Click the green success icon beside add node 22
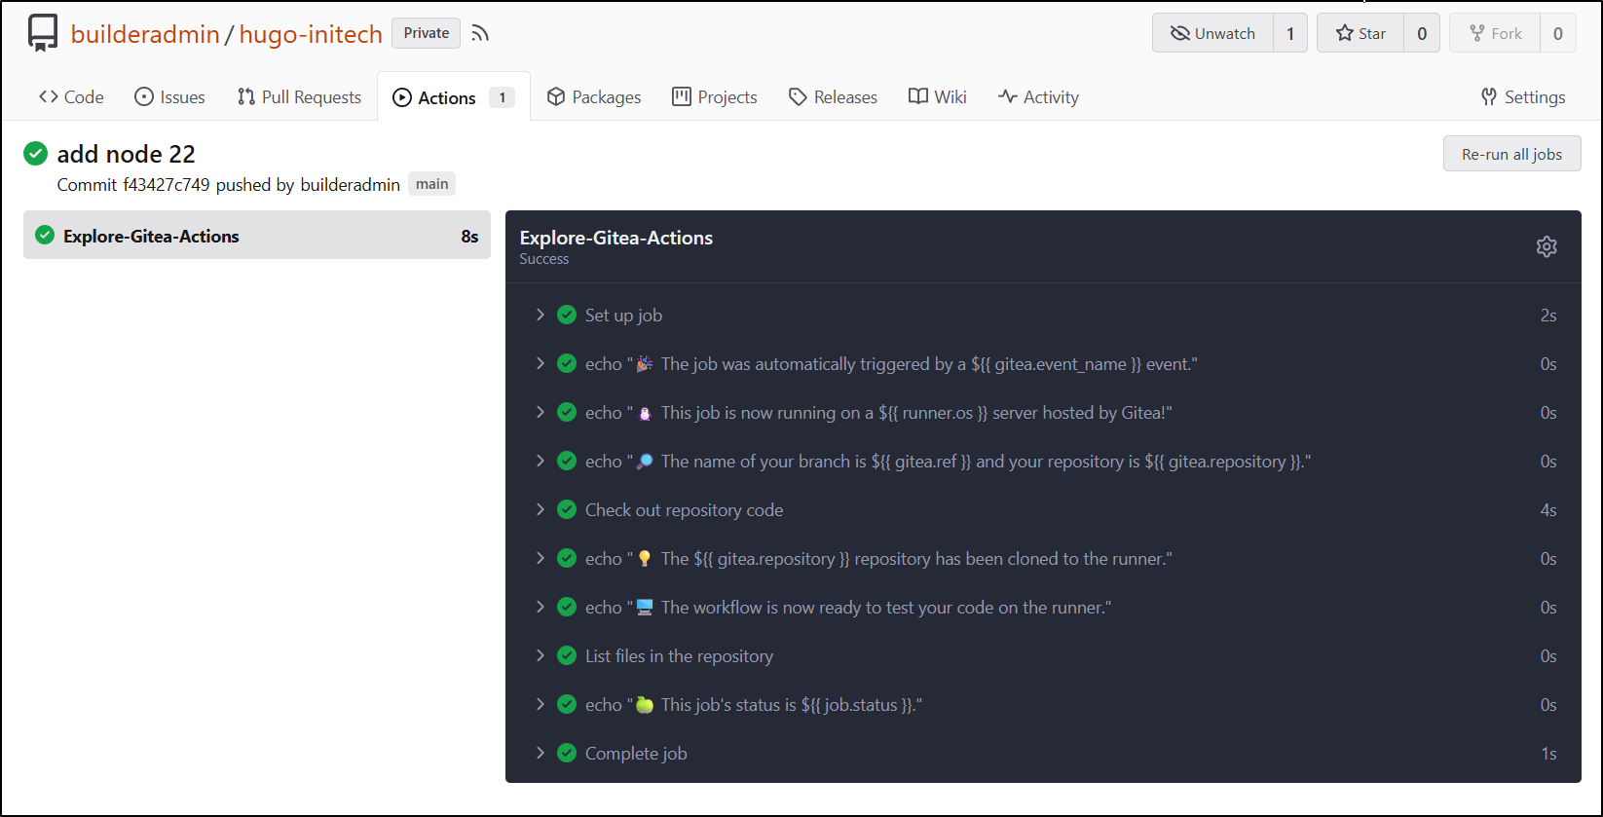 36,154
